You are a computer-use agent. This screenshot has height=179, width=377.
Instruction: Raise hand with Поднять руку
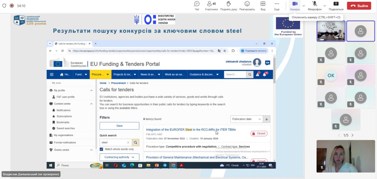pos(229,6)
